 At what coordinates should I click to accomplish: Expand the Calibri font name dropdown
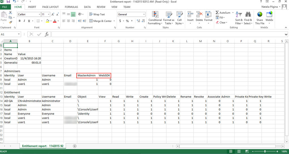(x=39, y=14)
